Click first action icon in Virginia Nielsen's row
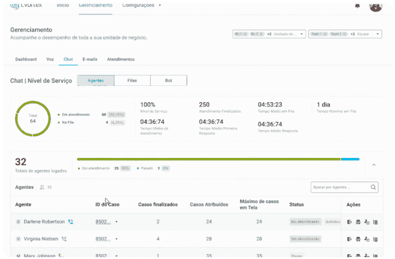This screenshot has height=259, width=395. (x=350, y=239)
